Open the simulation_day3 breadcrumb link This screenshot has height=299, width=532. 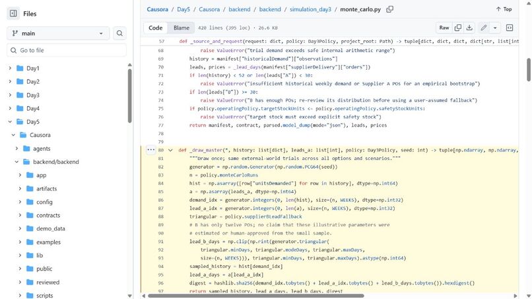(310, 9)
